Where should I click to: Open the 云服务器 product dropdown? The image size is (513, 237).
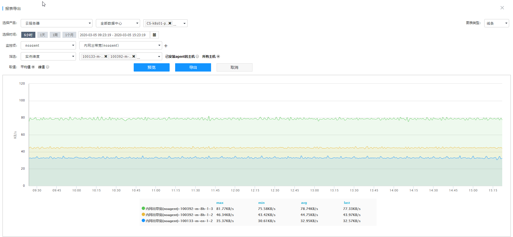coord(57,23)
